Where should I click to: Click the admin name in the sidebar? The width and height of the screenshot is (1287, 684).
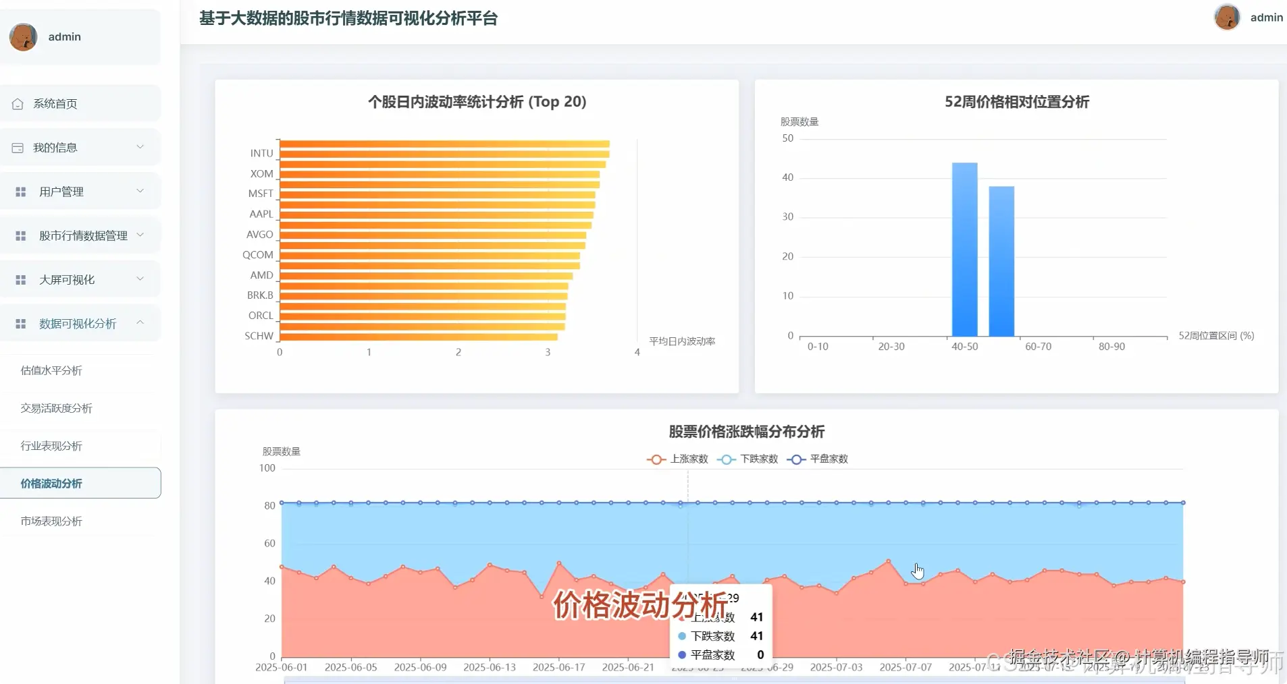coord(65,37)
